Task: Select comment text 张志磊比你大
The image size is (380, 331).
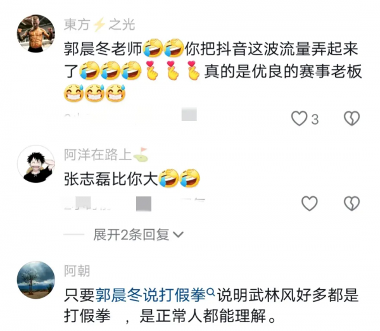Action: [x=111, y=179]
